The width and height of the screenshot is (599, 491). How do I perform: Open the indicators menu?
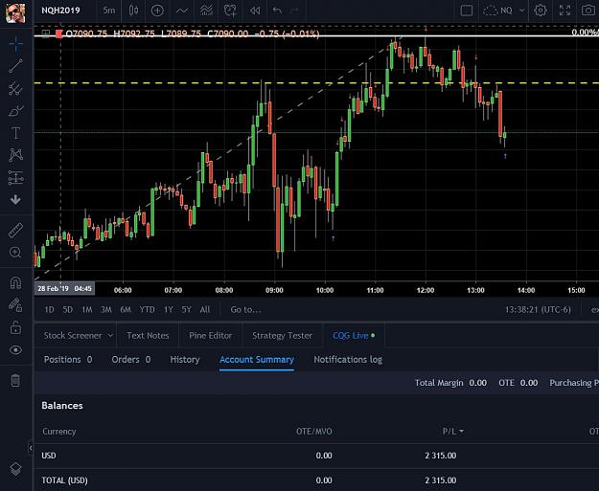coord(182,11)
